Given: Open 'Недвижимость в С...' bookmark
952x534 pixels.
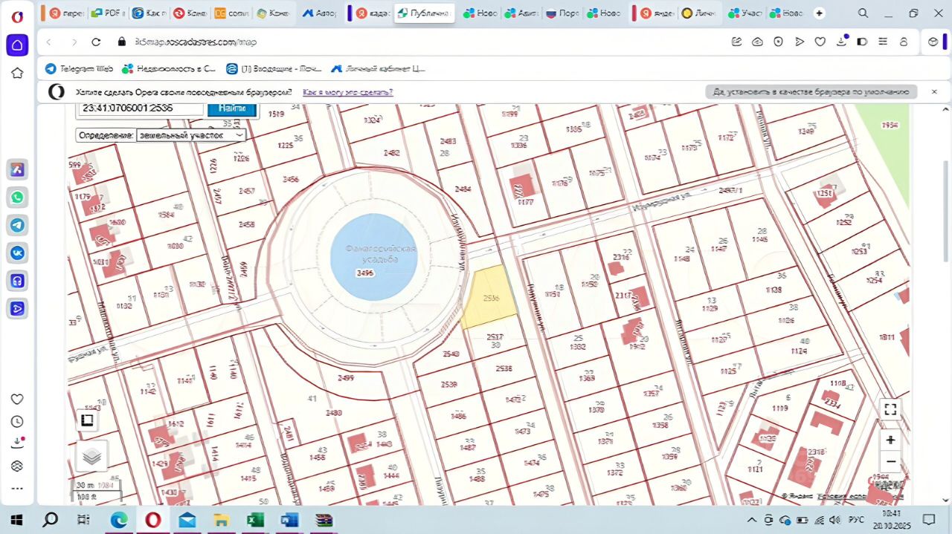Looking at the screenshot, I should click(169, 68).
